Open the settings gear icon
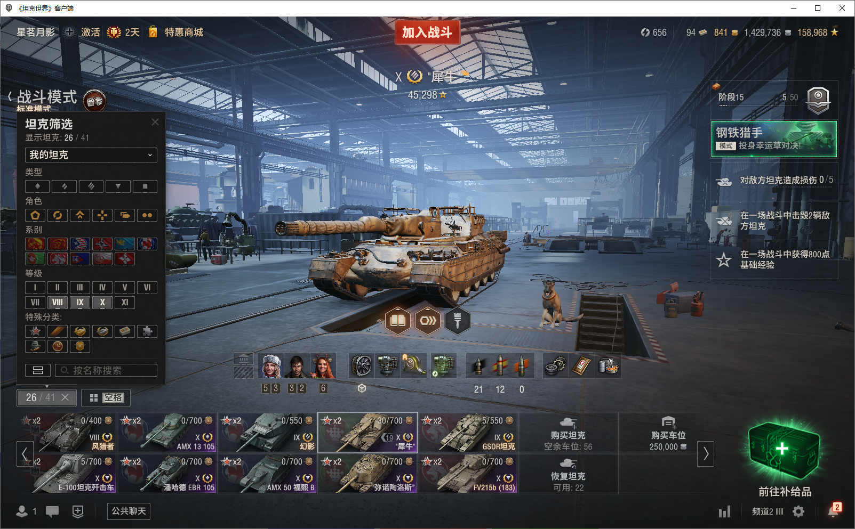Screen dimensions: 855x529 798,511
